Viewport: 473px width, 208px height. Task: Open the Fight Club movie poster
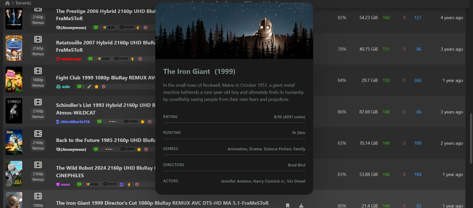coord(14,79)
